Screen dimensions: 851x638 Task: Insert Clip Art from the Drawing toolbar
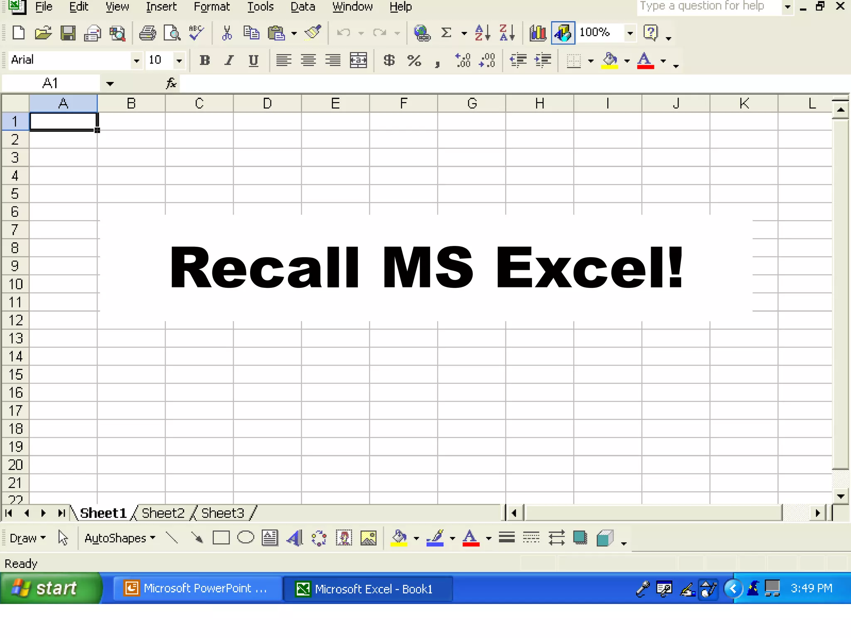[x=344, y=538]
